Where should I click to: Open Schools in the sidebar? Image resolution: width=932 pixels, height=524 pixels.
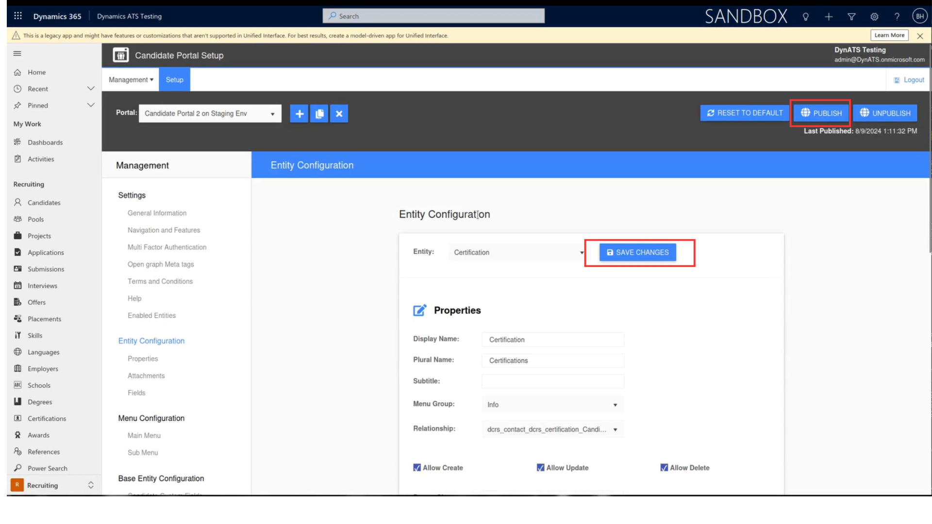(39, 385)
